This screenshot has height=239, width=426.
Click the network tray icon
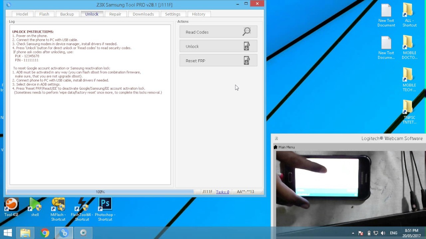point(376,233)
